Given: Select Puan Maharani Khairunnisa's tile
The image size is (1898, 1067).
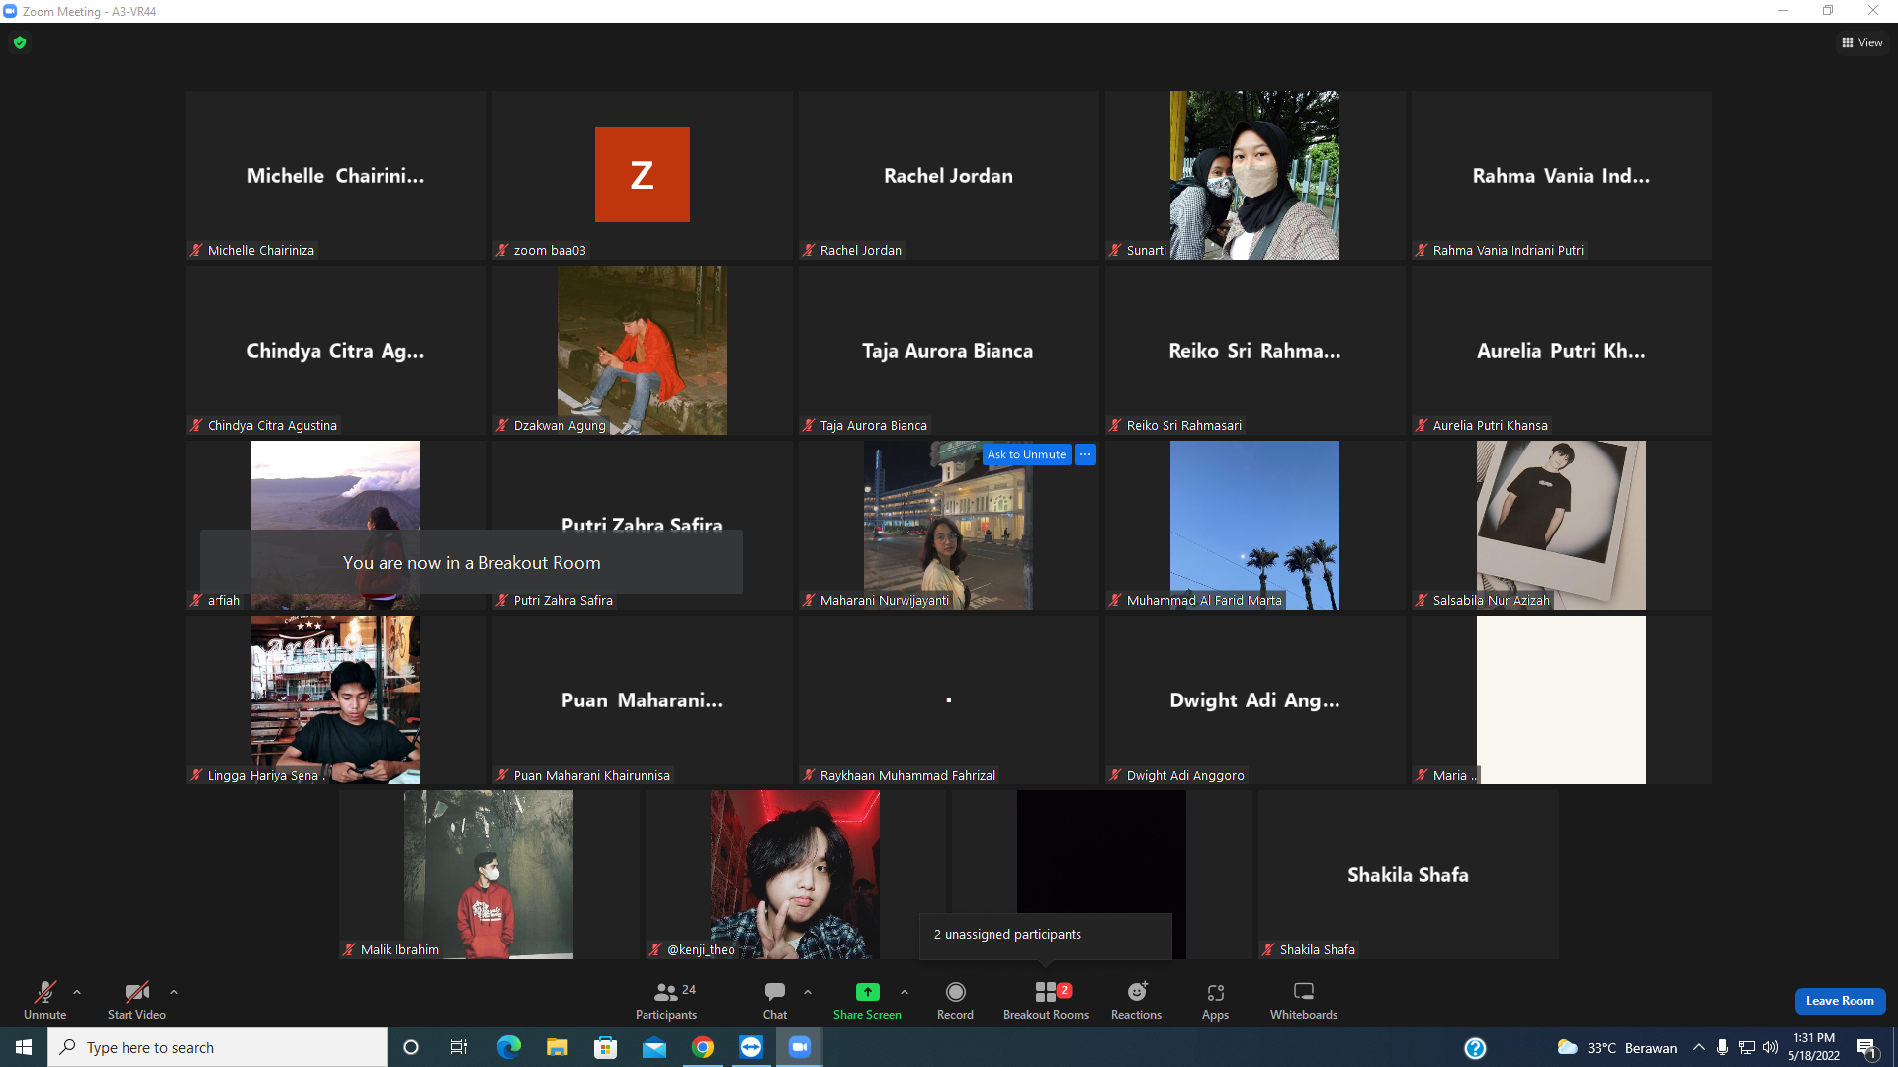Looking at the screenshot, I should [x=643, y=699].
